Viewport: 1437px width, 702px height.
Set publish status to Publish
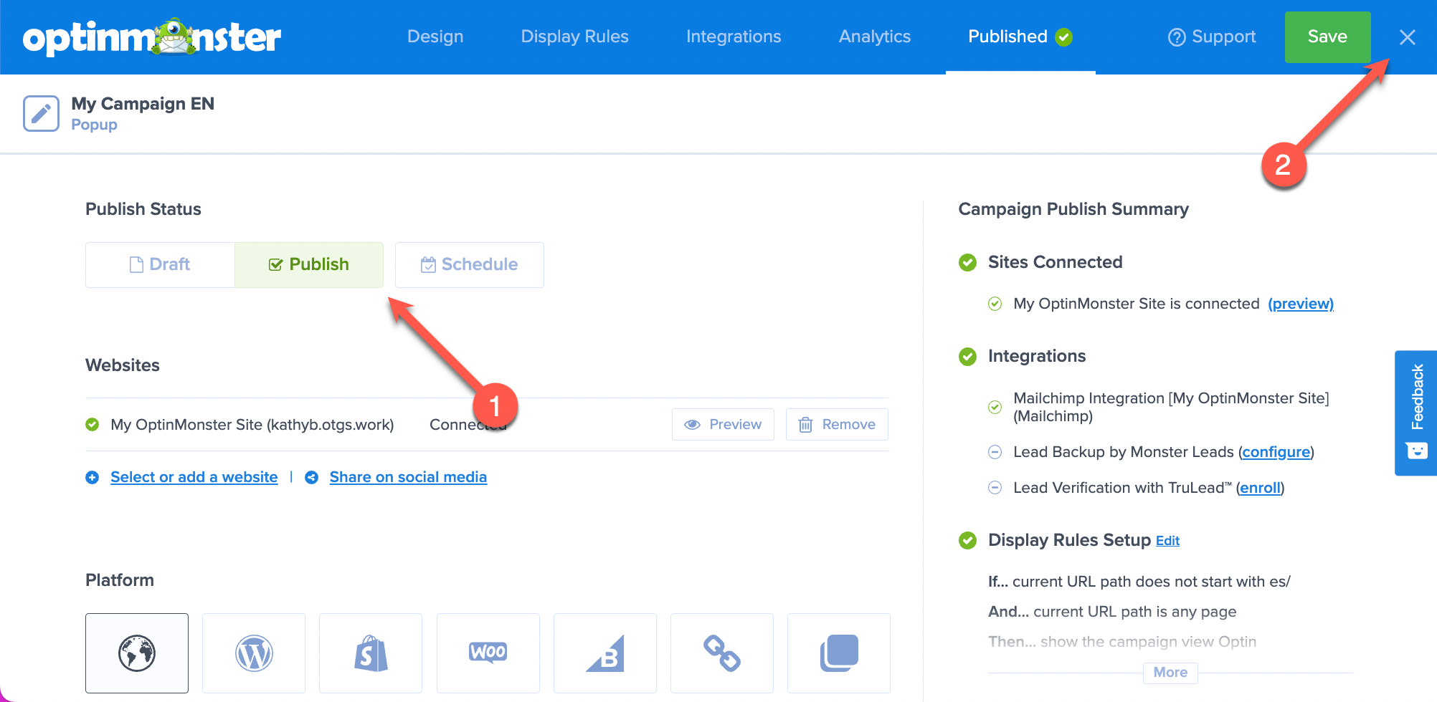click(309, 264)
